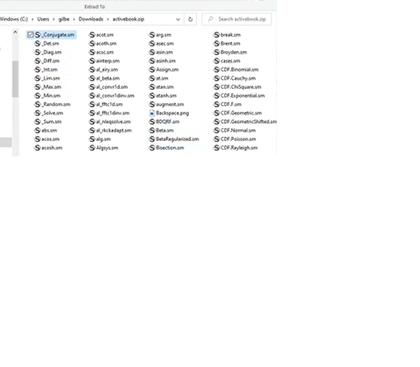The image size is (420, 367).
Task: Click the navigation pane scroll up arrow
Action: [15, 33]
